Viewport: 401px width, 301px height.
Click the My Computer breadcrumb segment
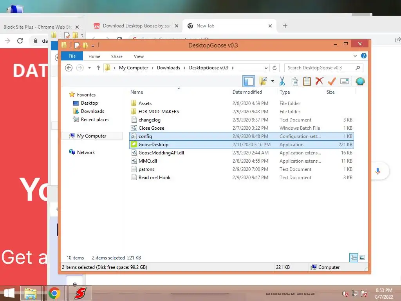[x=134, y=68]
